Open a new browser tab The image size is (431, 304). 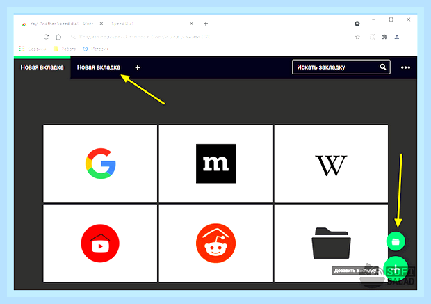pyautogui.click(x=206, y=24)
